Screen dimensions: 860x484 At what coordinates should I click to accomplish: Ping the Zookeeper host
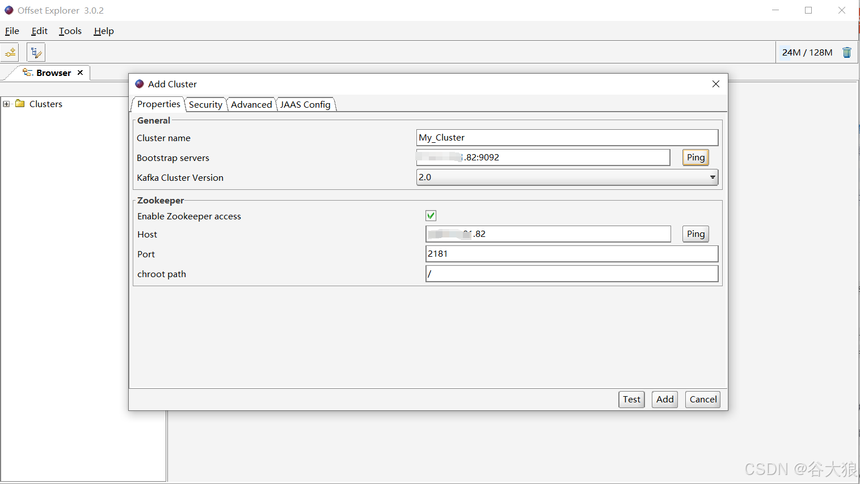pos(695,234)
